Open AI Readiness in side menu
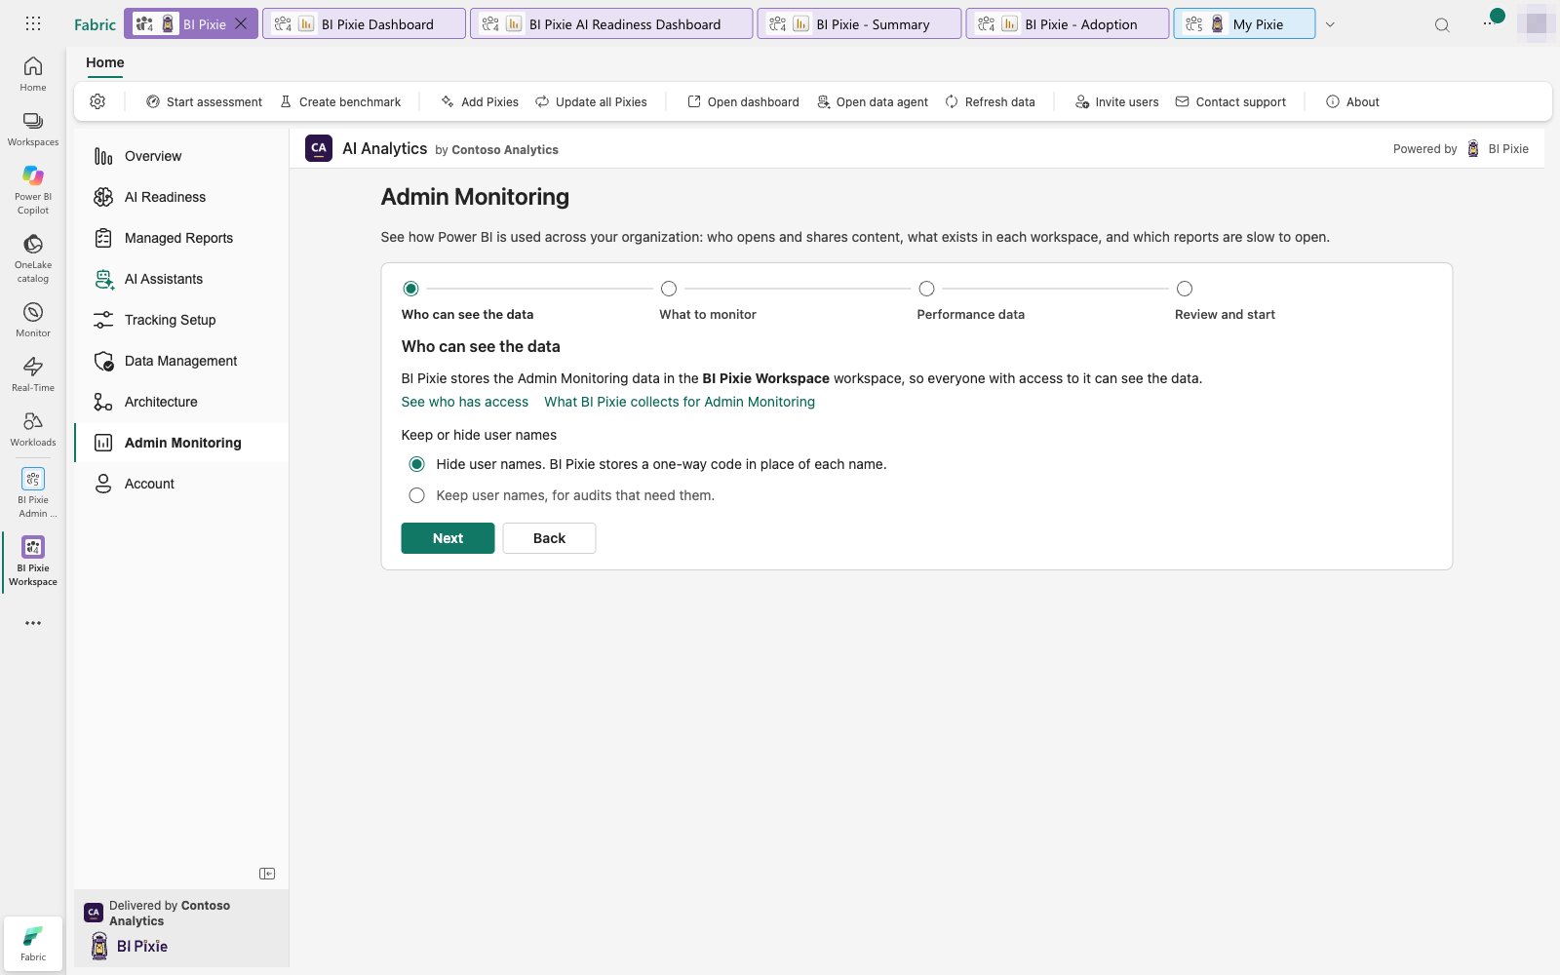Viewport: 1560px width, 975px height. (x=181, y=197)
